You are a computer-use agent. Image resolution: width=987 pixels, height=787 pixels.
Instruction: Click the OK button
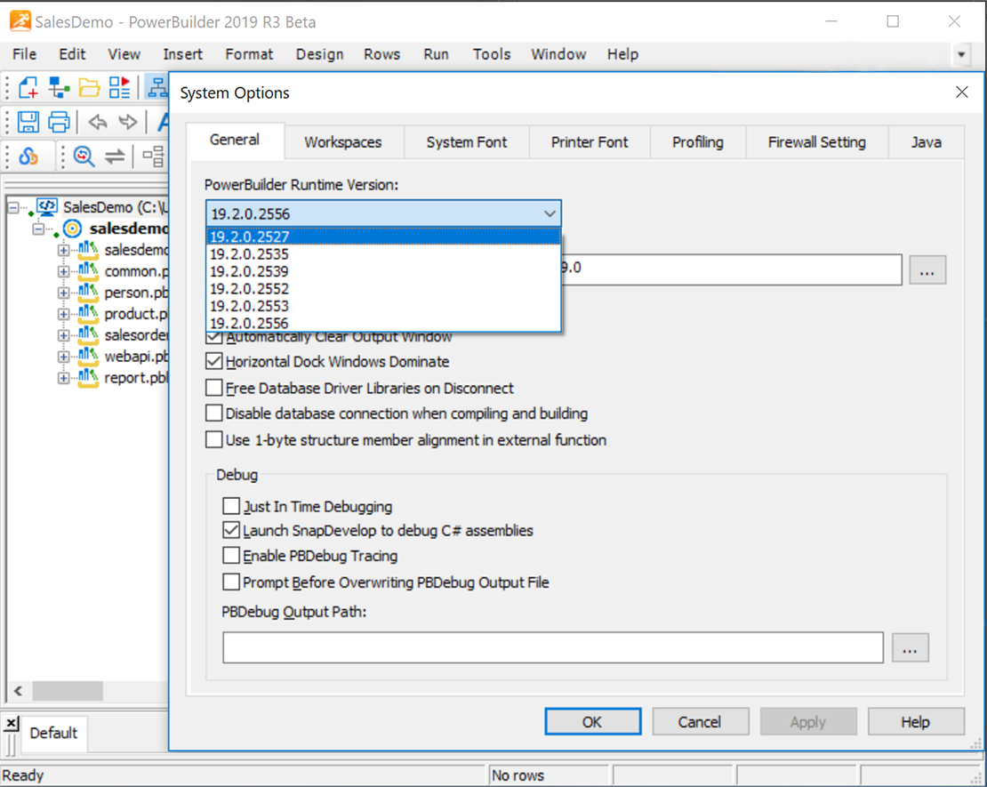click(x=592, y=721)
